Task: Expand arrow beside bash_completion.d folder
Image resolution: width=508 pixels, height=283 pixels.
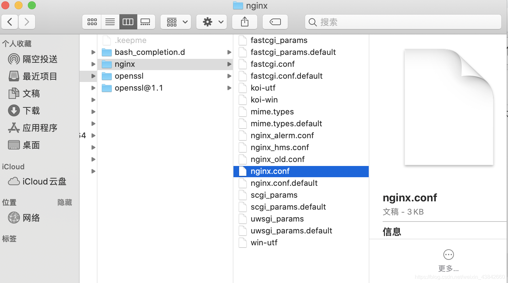Action: (229, 52)
